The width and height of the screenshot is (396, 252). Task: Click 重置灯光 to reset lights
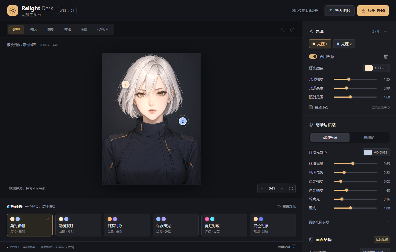tap(287, 206)
